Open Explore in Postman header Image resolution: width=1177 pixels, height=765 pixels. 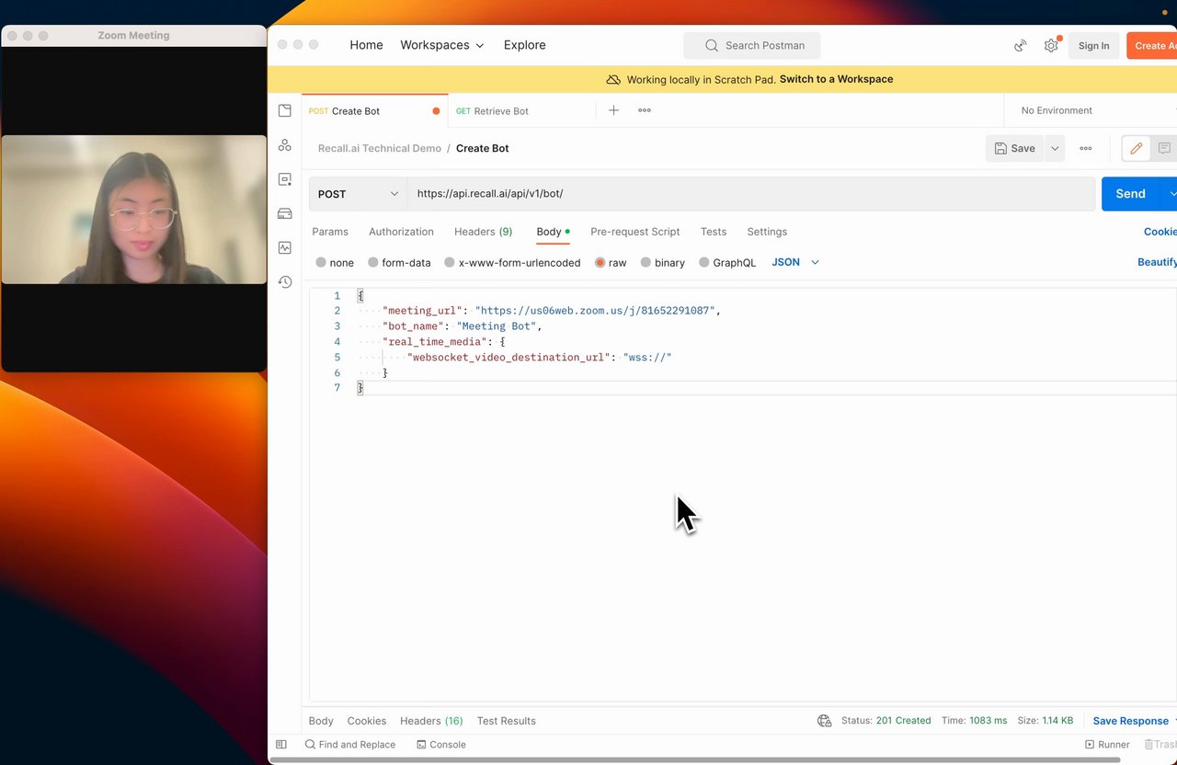point(525,45)
